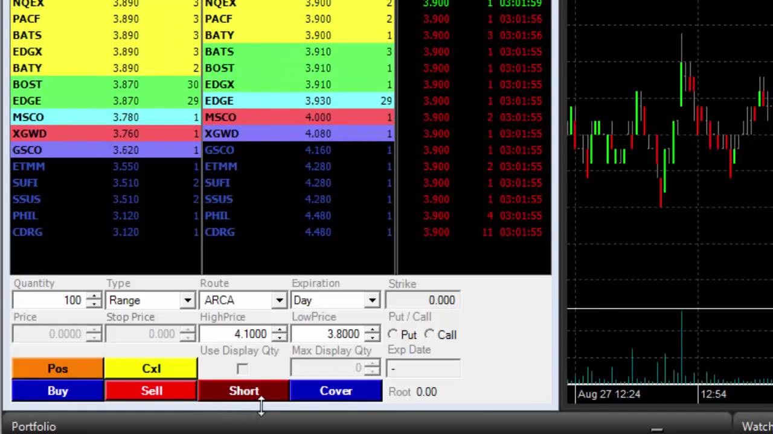Open the Expiration dropdown showing Day

point(372,300)
